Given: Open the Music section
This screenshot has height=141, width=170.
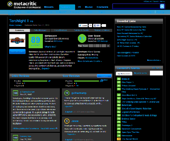Looking at the screenshot, I should [89, 7].
